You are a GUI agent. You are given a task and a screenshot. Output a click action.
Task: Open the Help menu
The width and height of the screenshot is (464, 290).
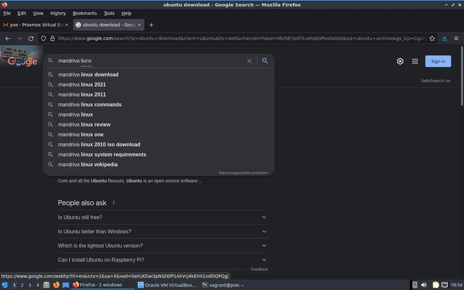pyautogui.click(x=126, y=13)
